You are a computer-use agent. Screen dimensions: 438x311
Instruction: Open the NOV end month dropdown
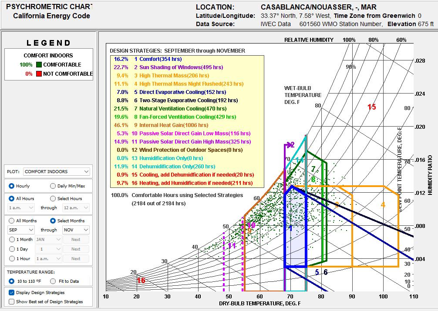[x=76, y=230]
